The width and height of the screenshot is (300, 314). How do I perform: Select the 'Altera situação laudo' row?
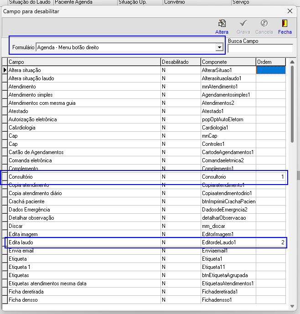(144, 78)
